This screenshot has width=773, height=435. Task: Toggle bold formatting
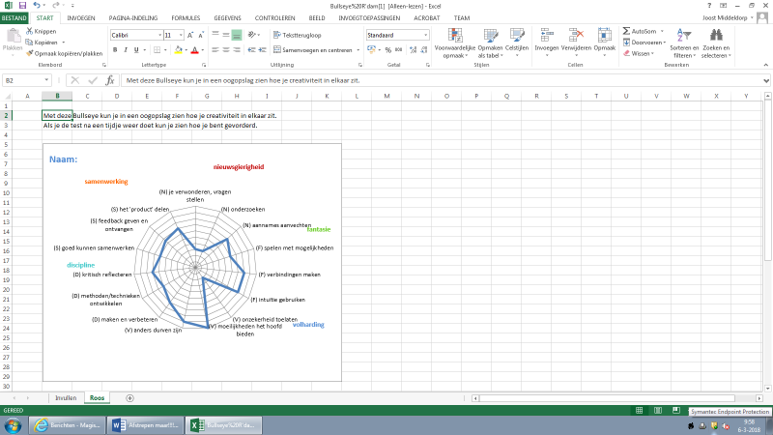pos(114,49)
